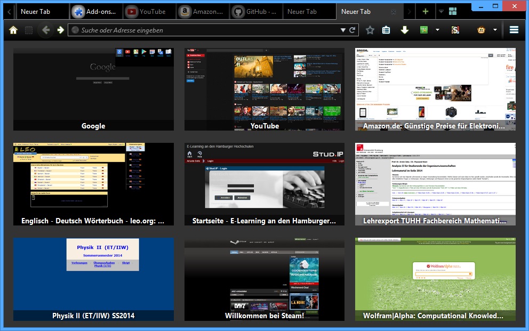
Task: Expand the dropdown beside the green add-on icon
Action: 438,30
